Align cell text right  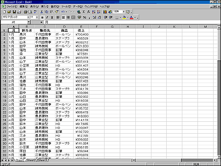(68, 18)
